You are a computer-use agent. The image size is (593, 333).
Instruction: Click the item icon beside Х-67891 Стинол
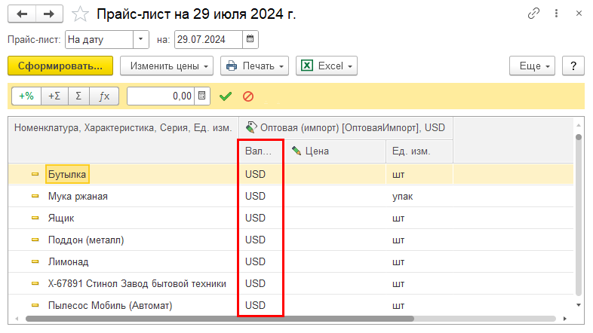tap(35, 284)
